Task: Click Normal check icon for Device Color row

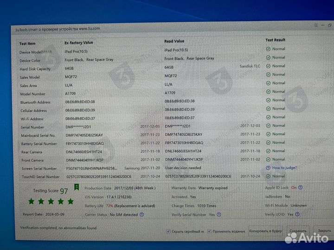Action: pos(268,57)
